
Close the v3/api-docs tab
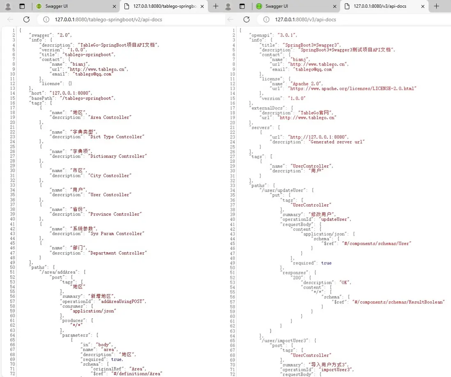[x=423, y=6]
